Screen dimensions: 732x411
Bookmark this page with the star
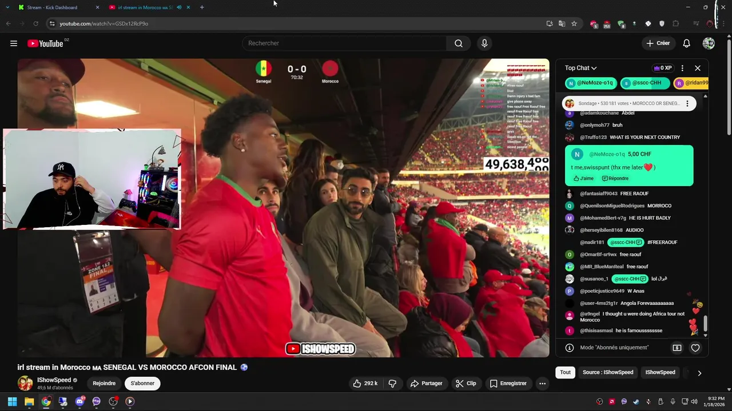(574, 23)
